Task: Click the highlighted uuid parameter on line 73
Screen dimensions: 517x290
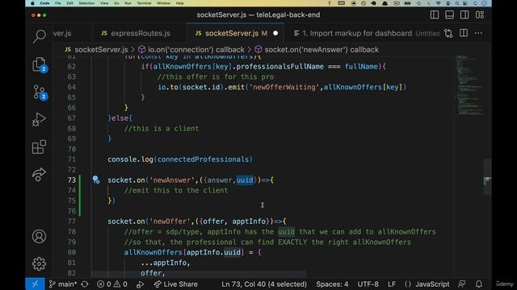Action: 245,180
